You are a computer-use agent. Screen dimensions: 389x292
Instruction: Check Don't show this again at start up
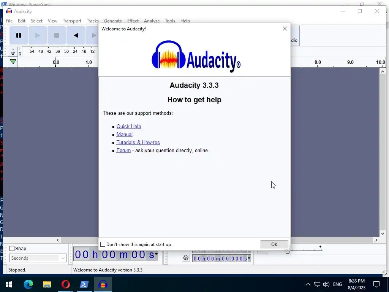103,244
